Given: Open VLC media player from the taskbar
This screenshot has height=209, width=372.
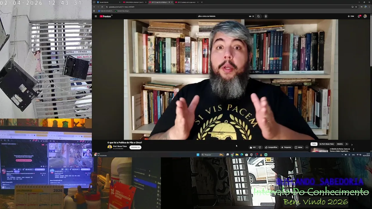Looking at the screenshot, I should [261, 155].
